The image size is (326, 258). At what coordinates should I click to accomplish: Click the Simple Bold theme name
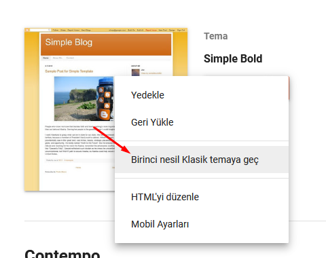pyautogui.click(x=233, y=59)
